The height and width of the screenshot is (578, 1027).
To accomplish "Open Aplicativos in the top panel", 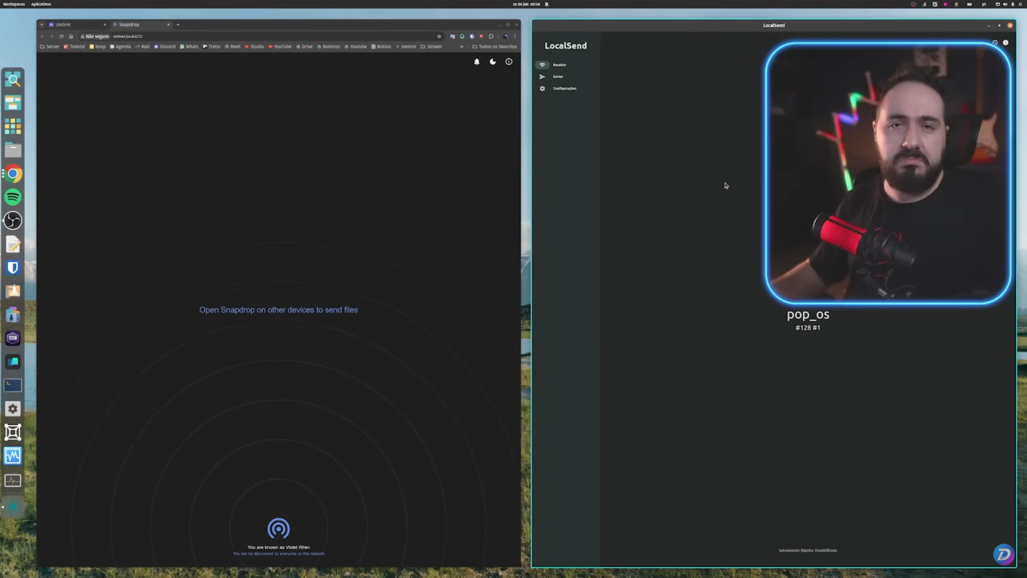I will [x=41, y=4].
